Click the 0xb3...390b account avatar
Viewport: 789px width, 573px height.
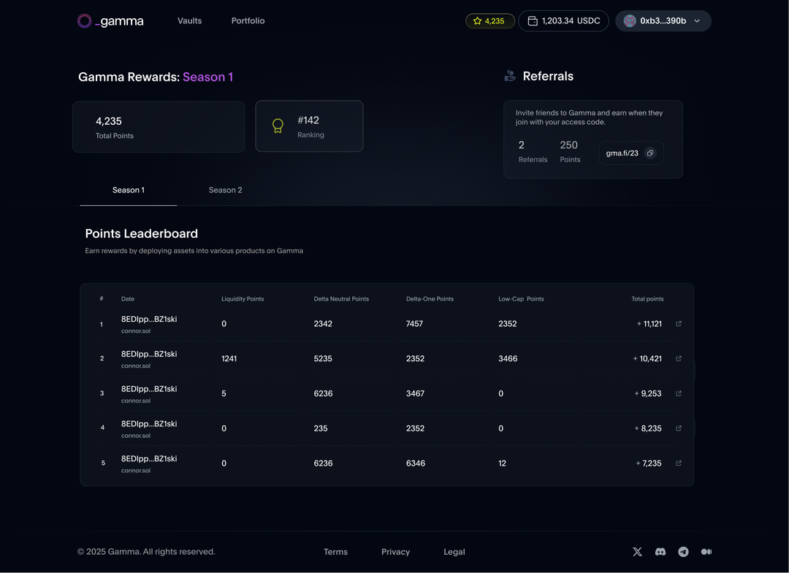[x=630, y=21]
